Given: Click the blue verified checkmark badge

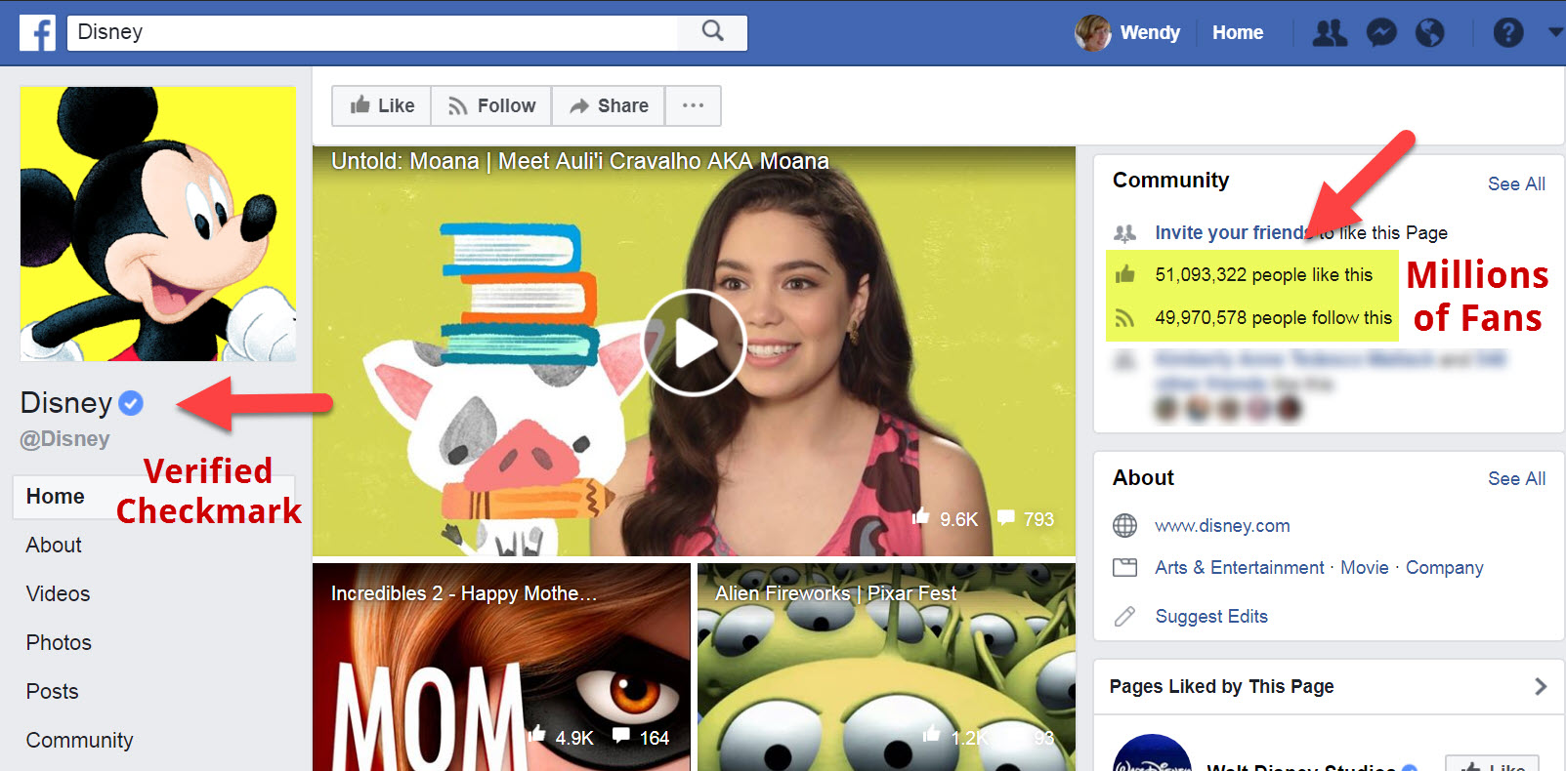Looking at the screenshot, I should click(x=131, y=402).
